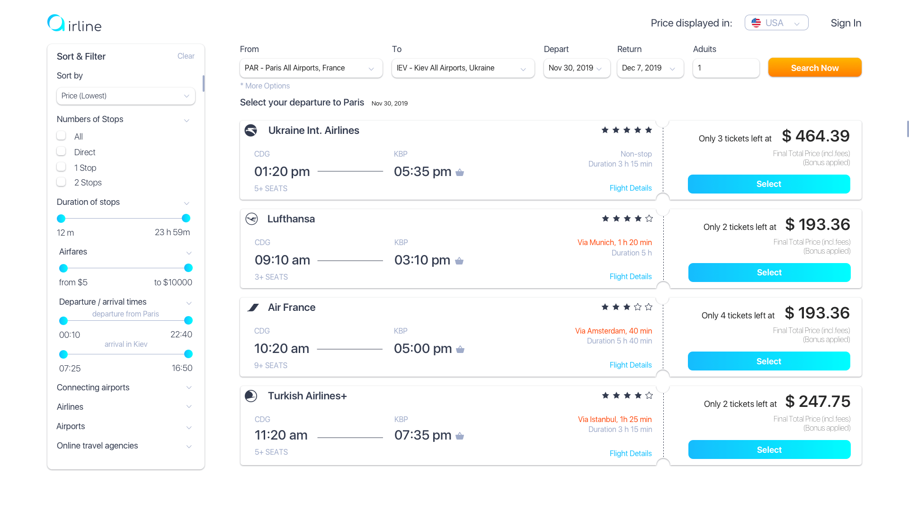This screenshot has height=511, width=909.
Task: Click the Via Munich, 1 h 20 min text
Action: pyautogui.click(x=615, y=242)
